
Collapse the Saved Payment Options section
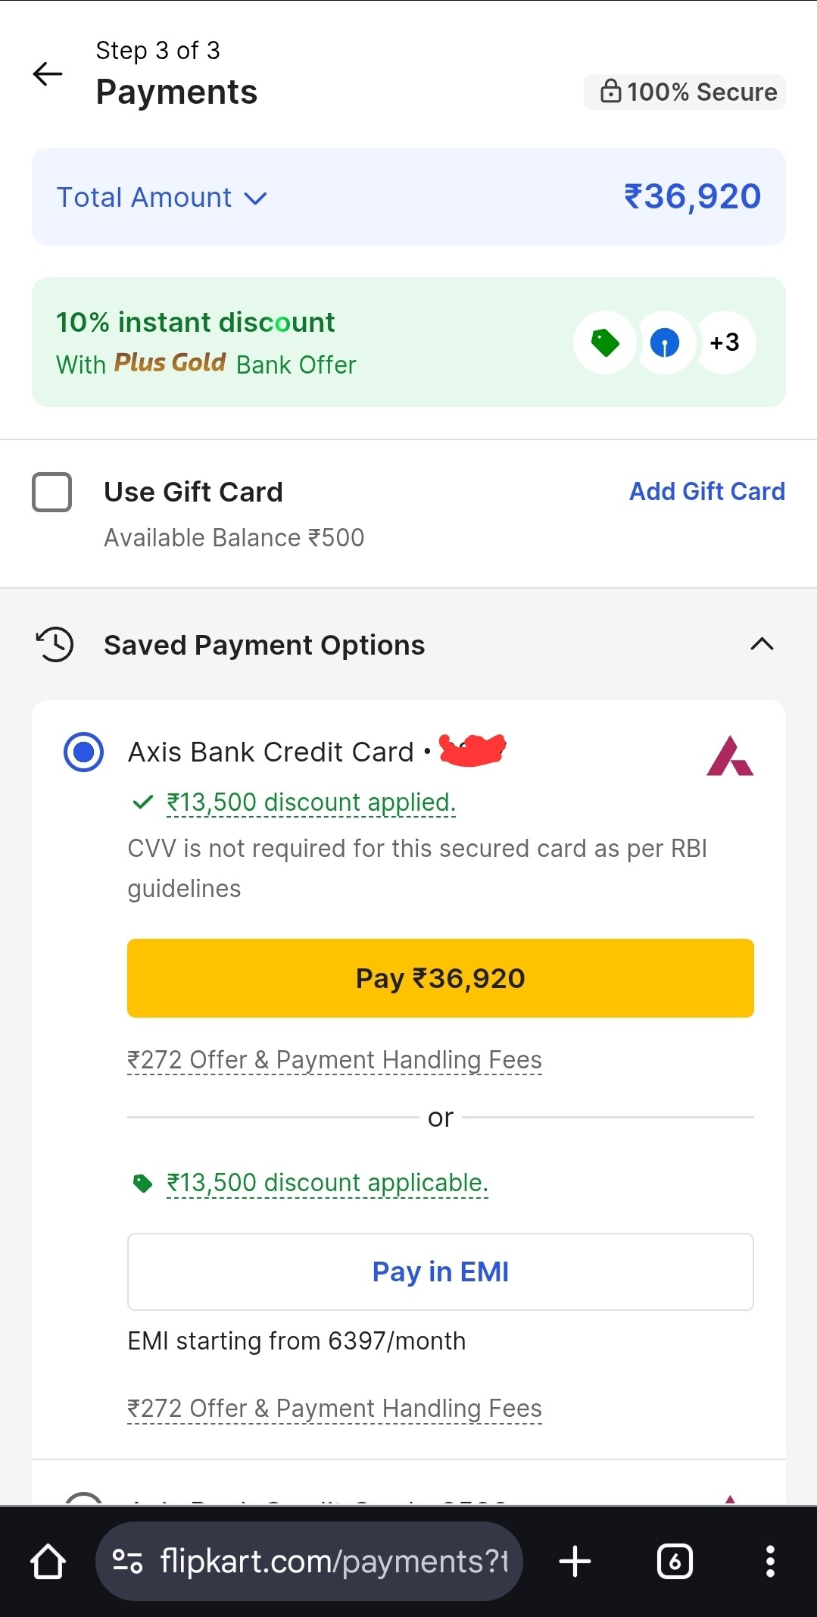pos(762,644)
